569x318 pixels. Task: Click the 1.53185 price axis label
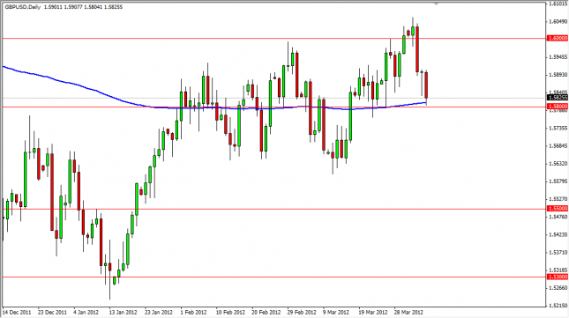click(558, 270)
